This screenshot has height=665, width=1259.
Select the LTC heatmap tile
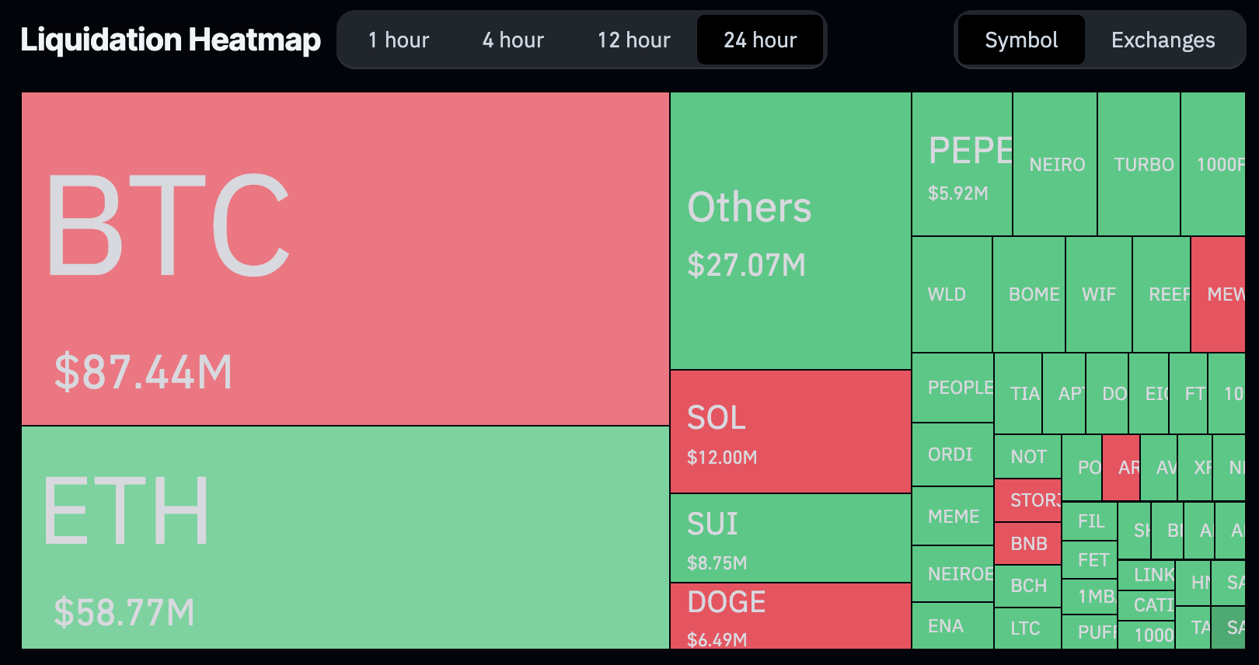[x=1027, y=628]
